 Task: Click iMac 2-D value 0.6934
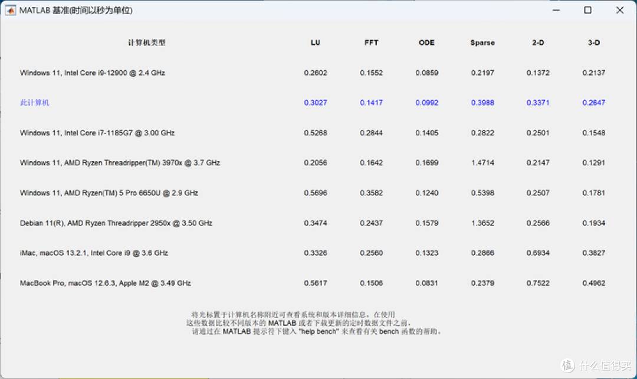click(538, 253)
